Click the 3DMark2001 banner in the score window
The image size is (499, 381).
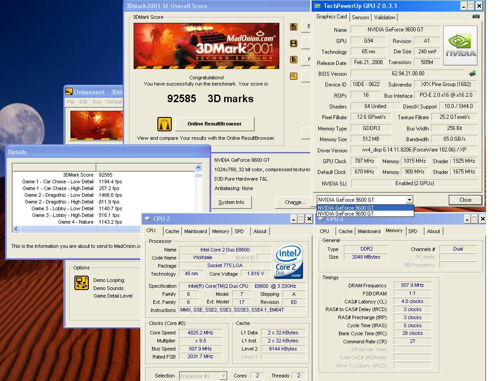206,46
